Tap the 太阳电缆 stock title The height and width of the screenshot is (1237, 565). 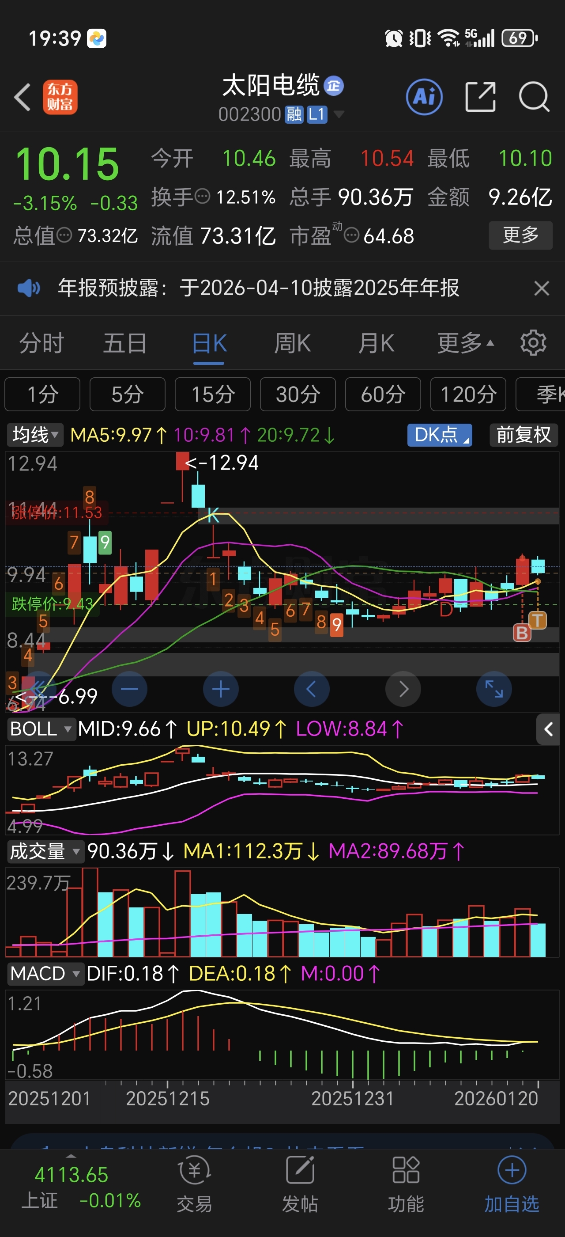tap(271, 85)
